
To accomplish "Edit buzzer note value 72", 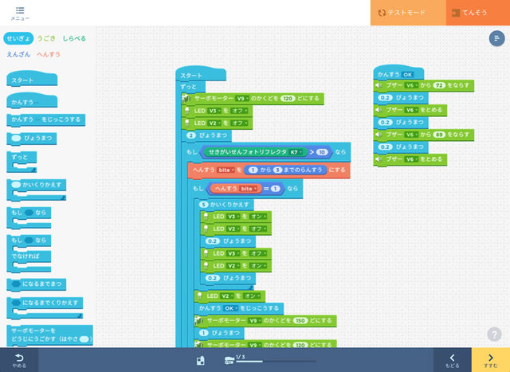I will 439,85.
